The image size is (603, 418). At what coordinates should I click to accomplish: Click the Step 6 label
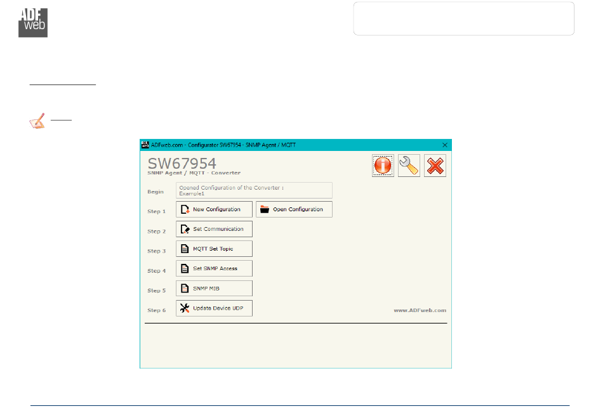[157, 310]
